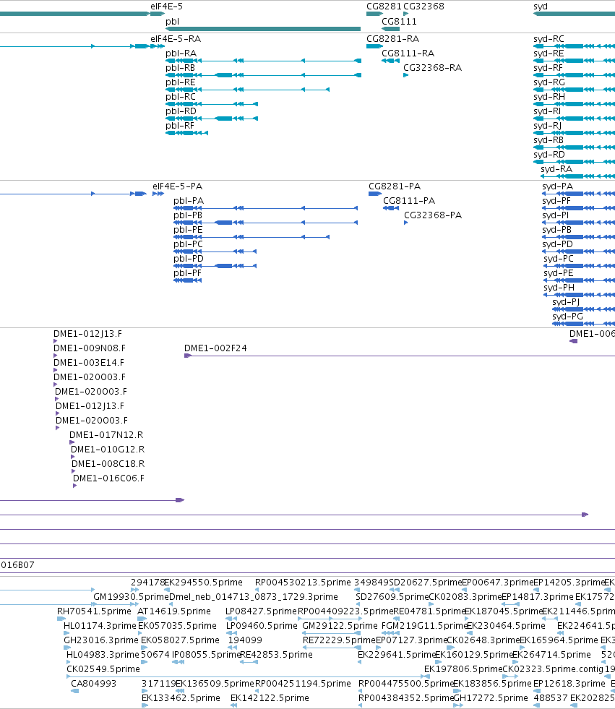Select the pbl-PB protein label

(188, 215)
